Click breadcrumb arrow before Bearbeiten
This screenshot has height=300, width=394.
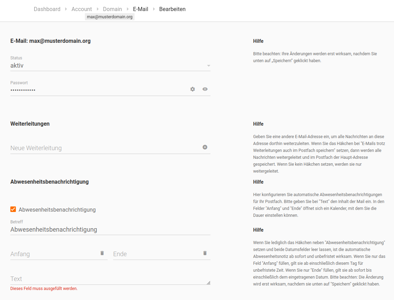(x=154, y=9)
